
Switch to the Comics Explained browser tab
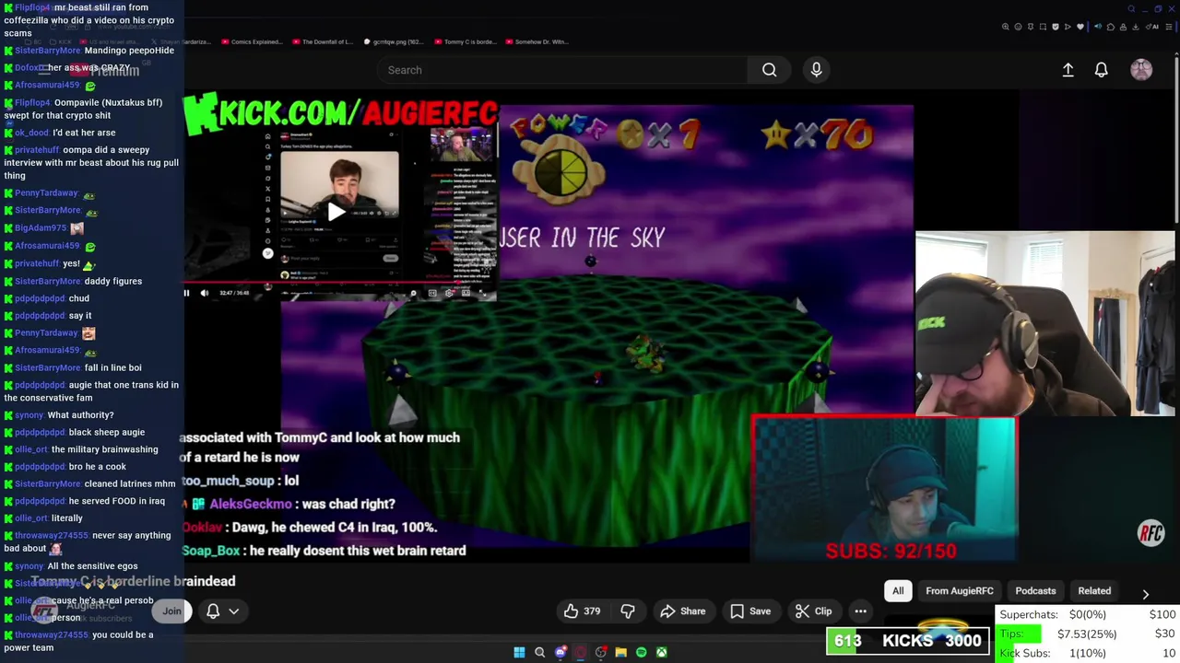pyautogui.click(x=254, y=41)
